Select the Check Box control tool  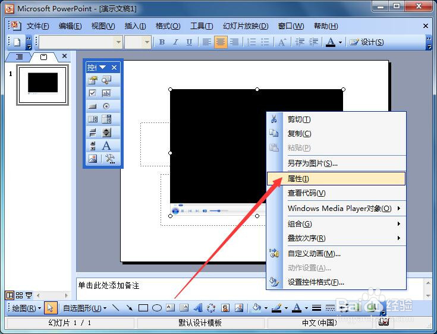point(93,93)
